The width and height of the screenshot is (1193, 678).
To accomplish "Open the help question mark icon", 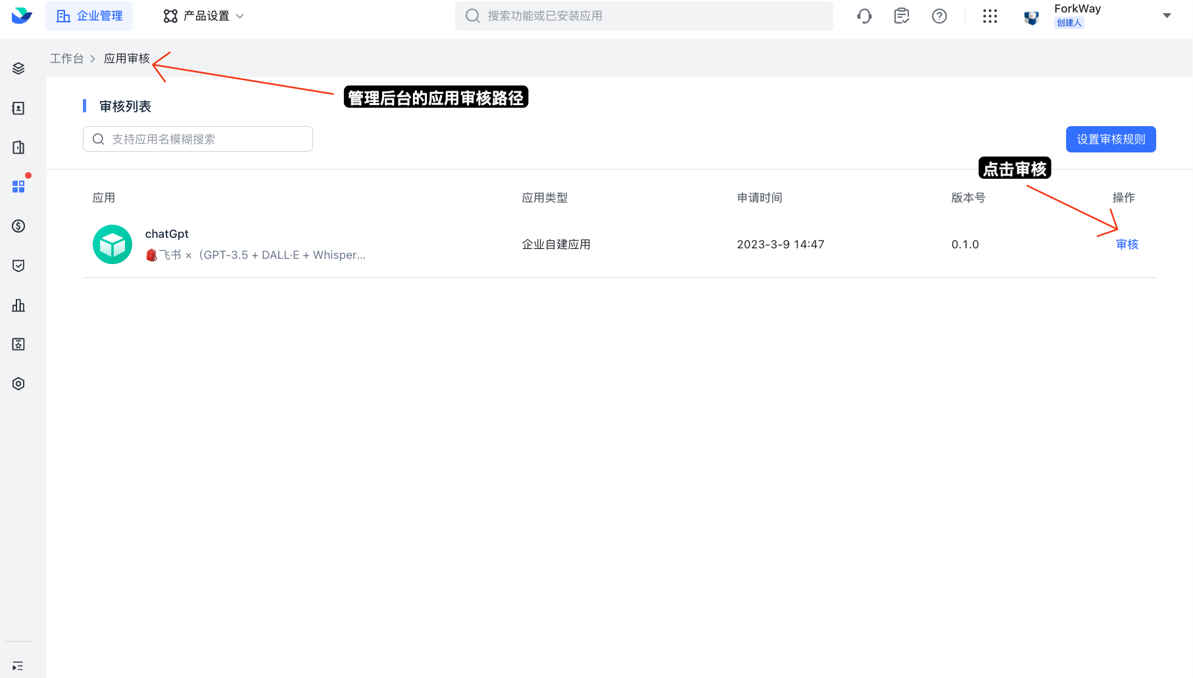I will (x=939, y=16).
